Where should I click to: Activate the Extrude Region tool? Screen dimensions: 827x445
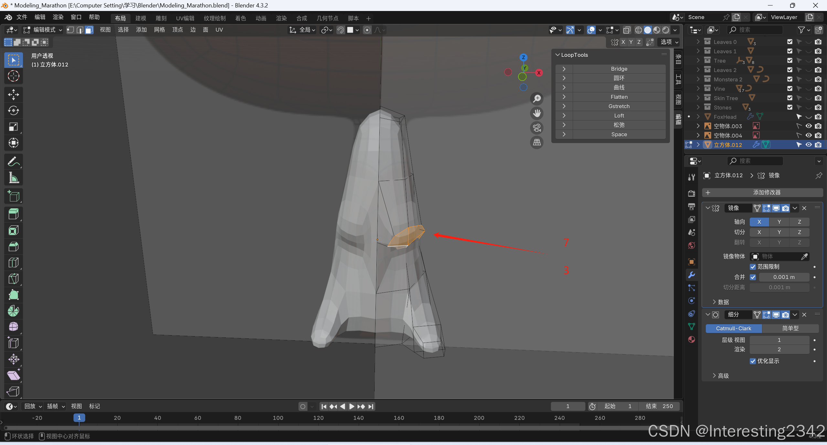coord(13,214)
